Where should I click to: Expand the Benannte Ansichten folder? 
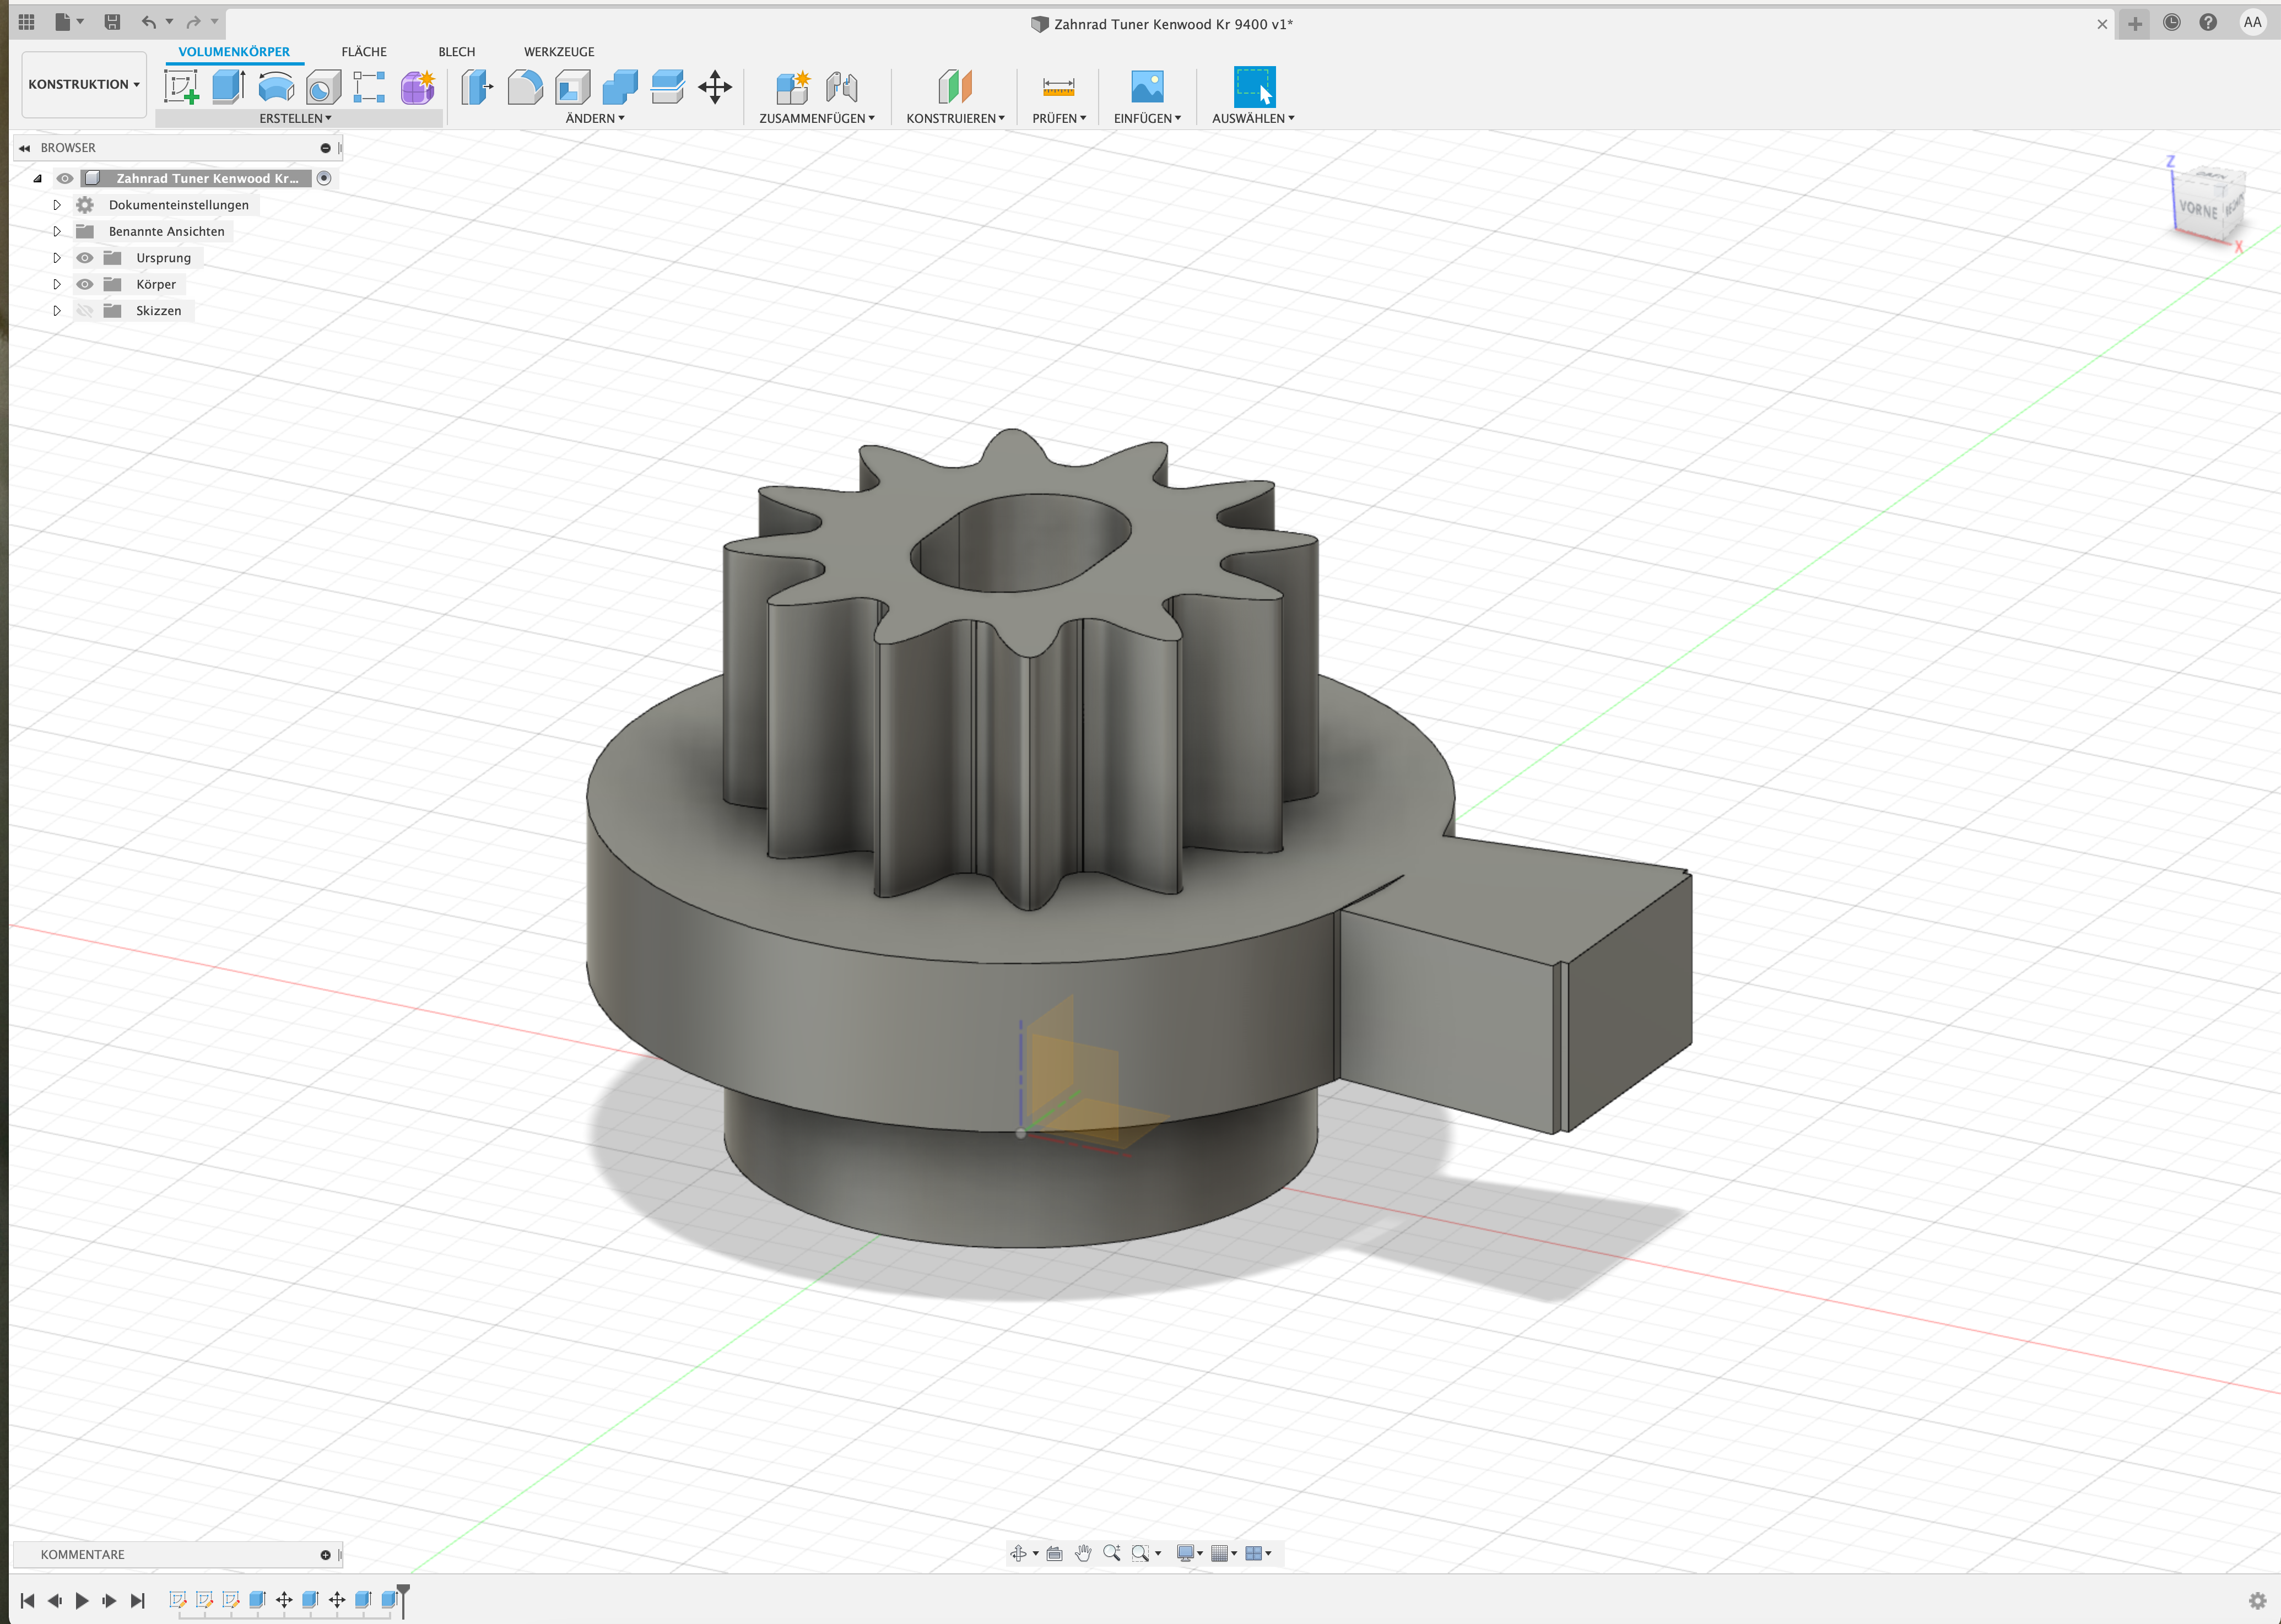click(x=57, y=231)
